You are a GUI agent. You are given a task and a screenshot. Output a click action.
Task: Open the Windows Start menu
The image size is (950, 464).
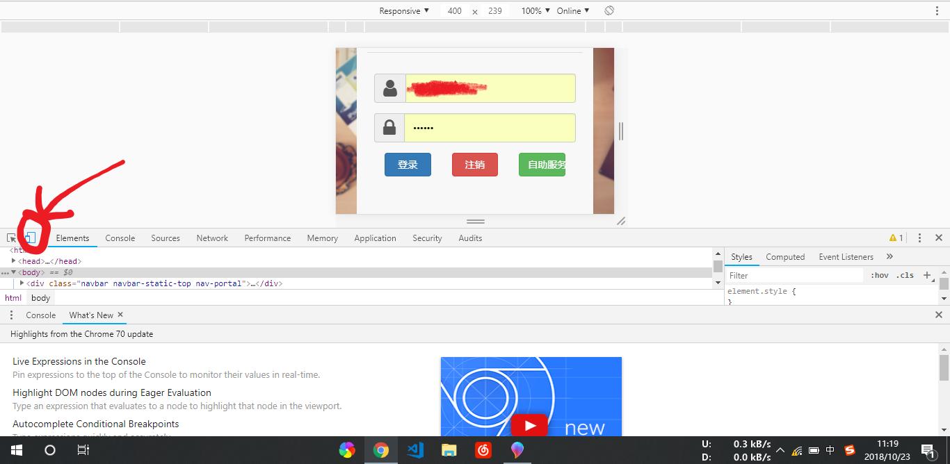pos(17,450)
